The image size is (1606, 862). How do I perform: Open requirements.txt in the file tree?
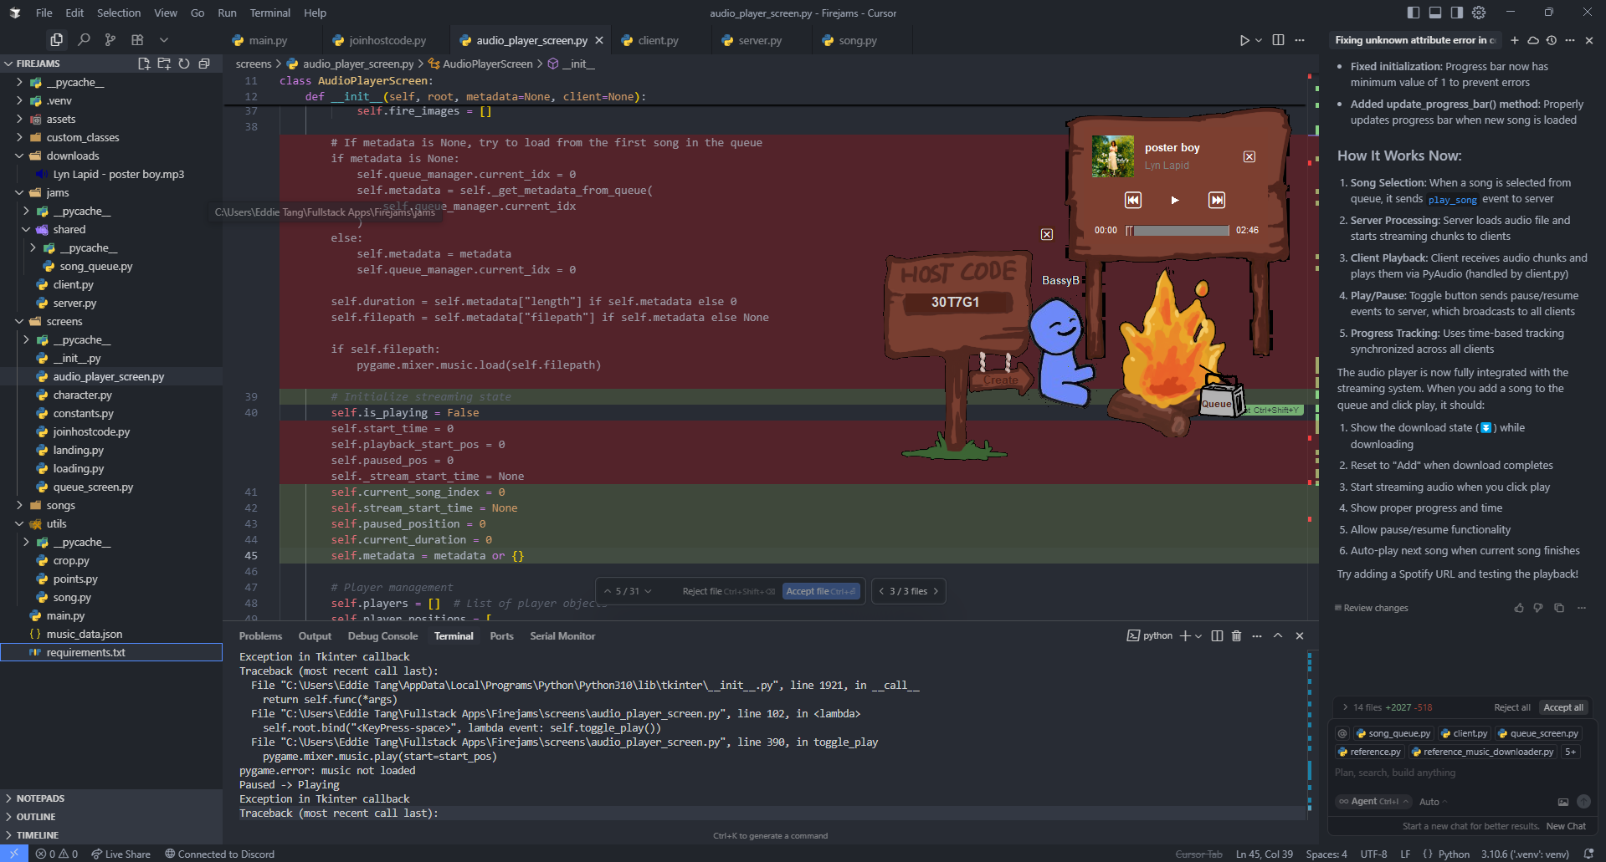coord(111,652)
